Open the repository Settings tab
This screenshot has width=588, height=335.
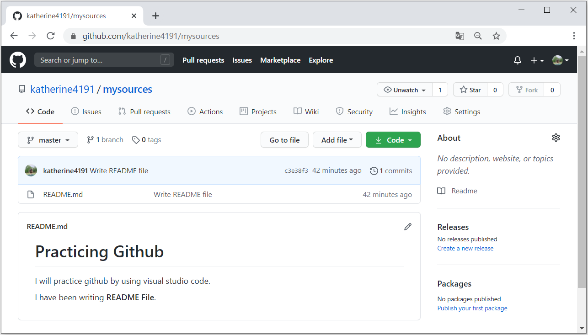(462, 112)
